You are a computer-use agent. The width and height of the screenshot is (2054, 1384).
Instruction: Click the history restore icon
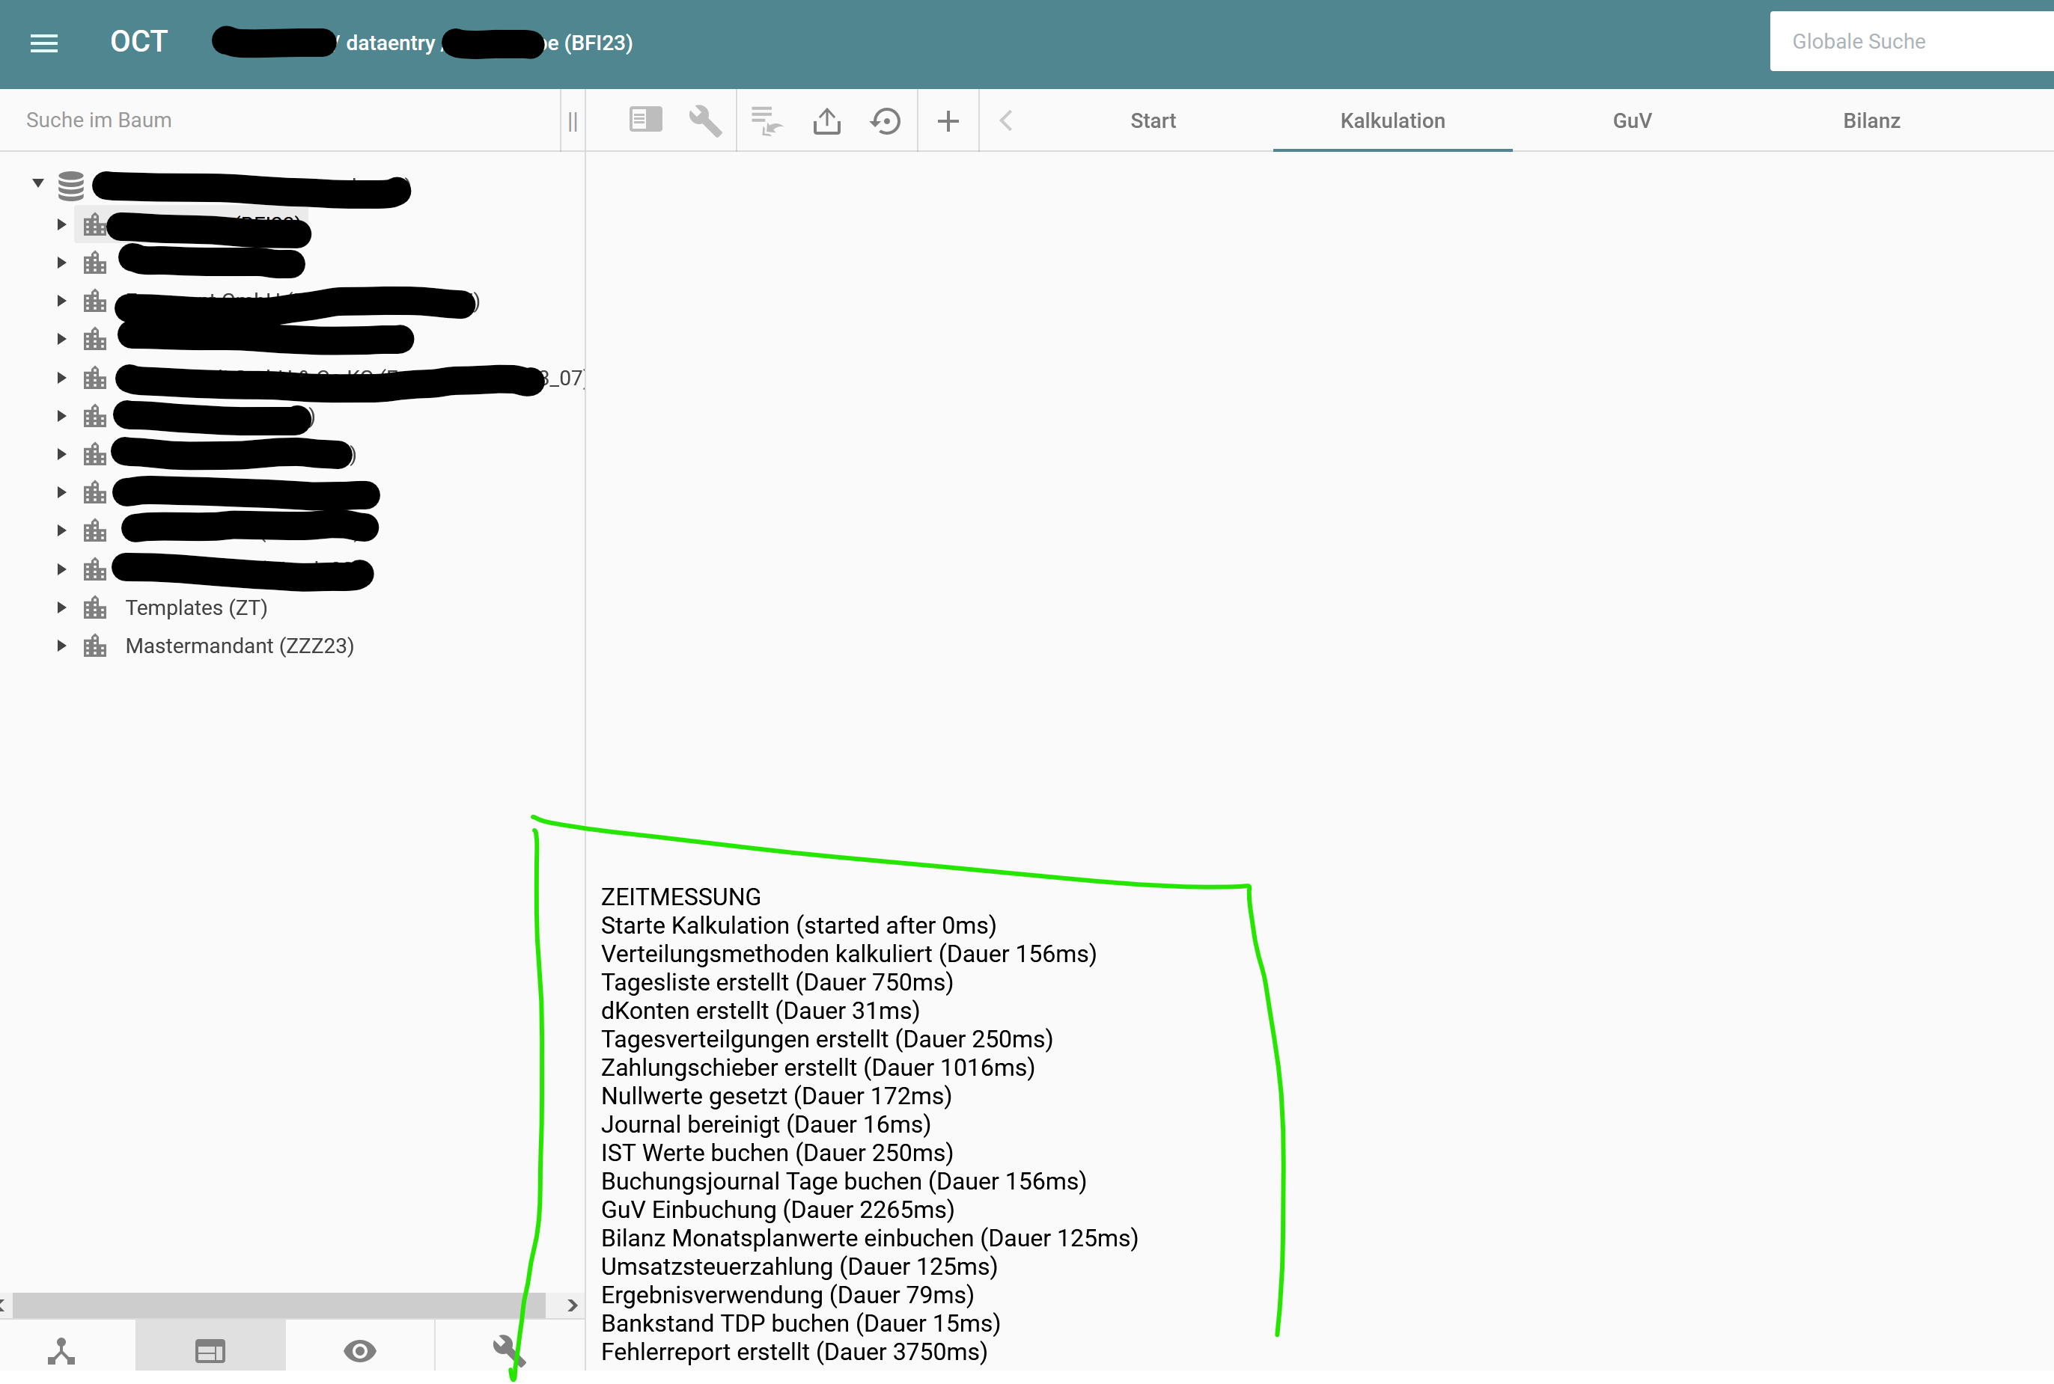886,120
